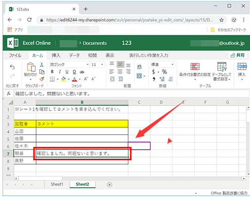Open the conditional formatting icon
The image size is (250, 197).
[x=195, y=67]
